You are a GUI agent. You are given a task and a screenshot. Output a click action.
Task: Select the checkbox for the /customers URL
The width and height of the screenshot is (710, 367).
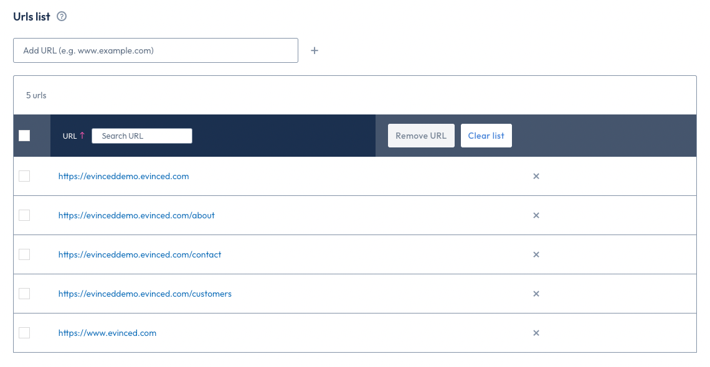24,294
